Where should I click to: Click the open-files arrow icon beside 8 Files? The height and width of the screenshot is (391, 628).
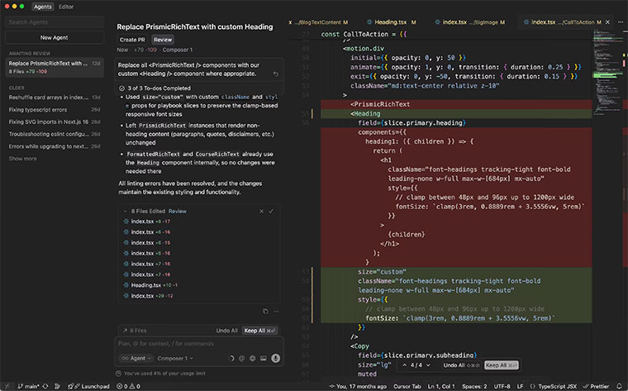click(x=125, y=331)
